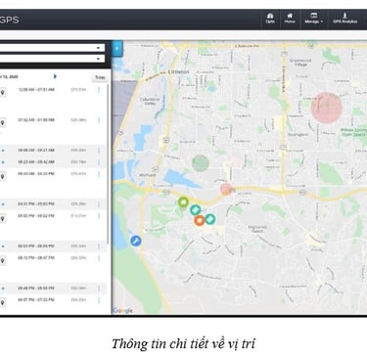Click the small red circle on the highway

(226, 189)
